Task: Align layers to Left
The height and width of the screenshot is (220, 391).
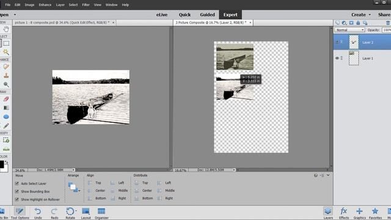Action: 117,183
